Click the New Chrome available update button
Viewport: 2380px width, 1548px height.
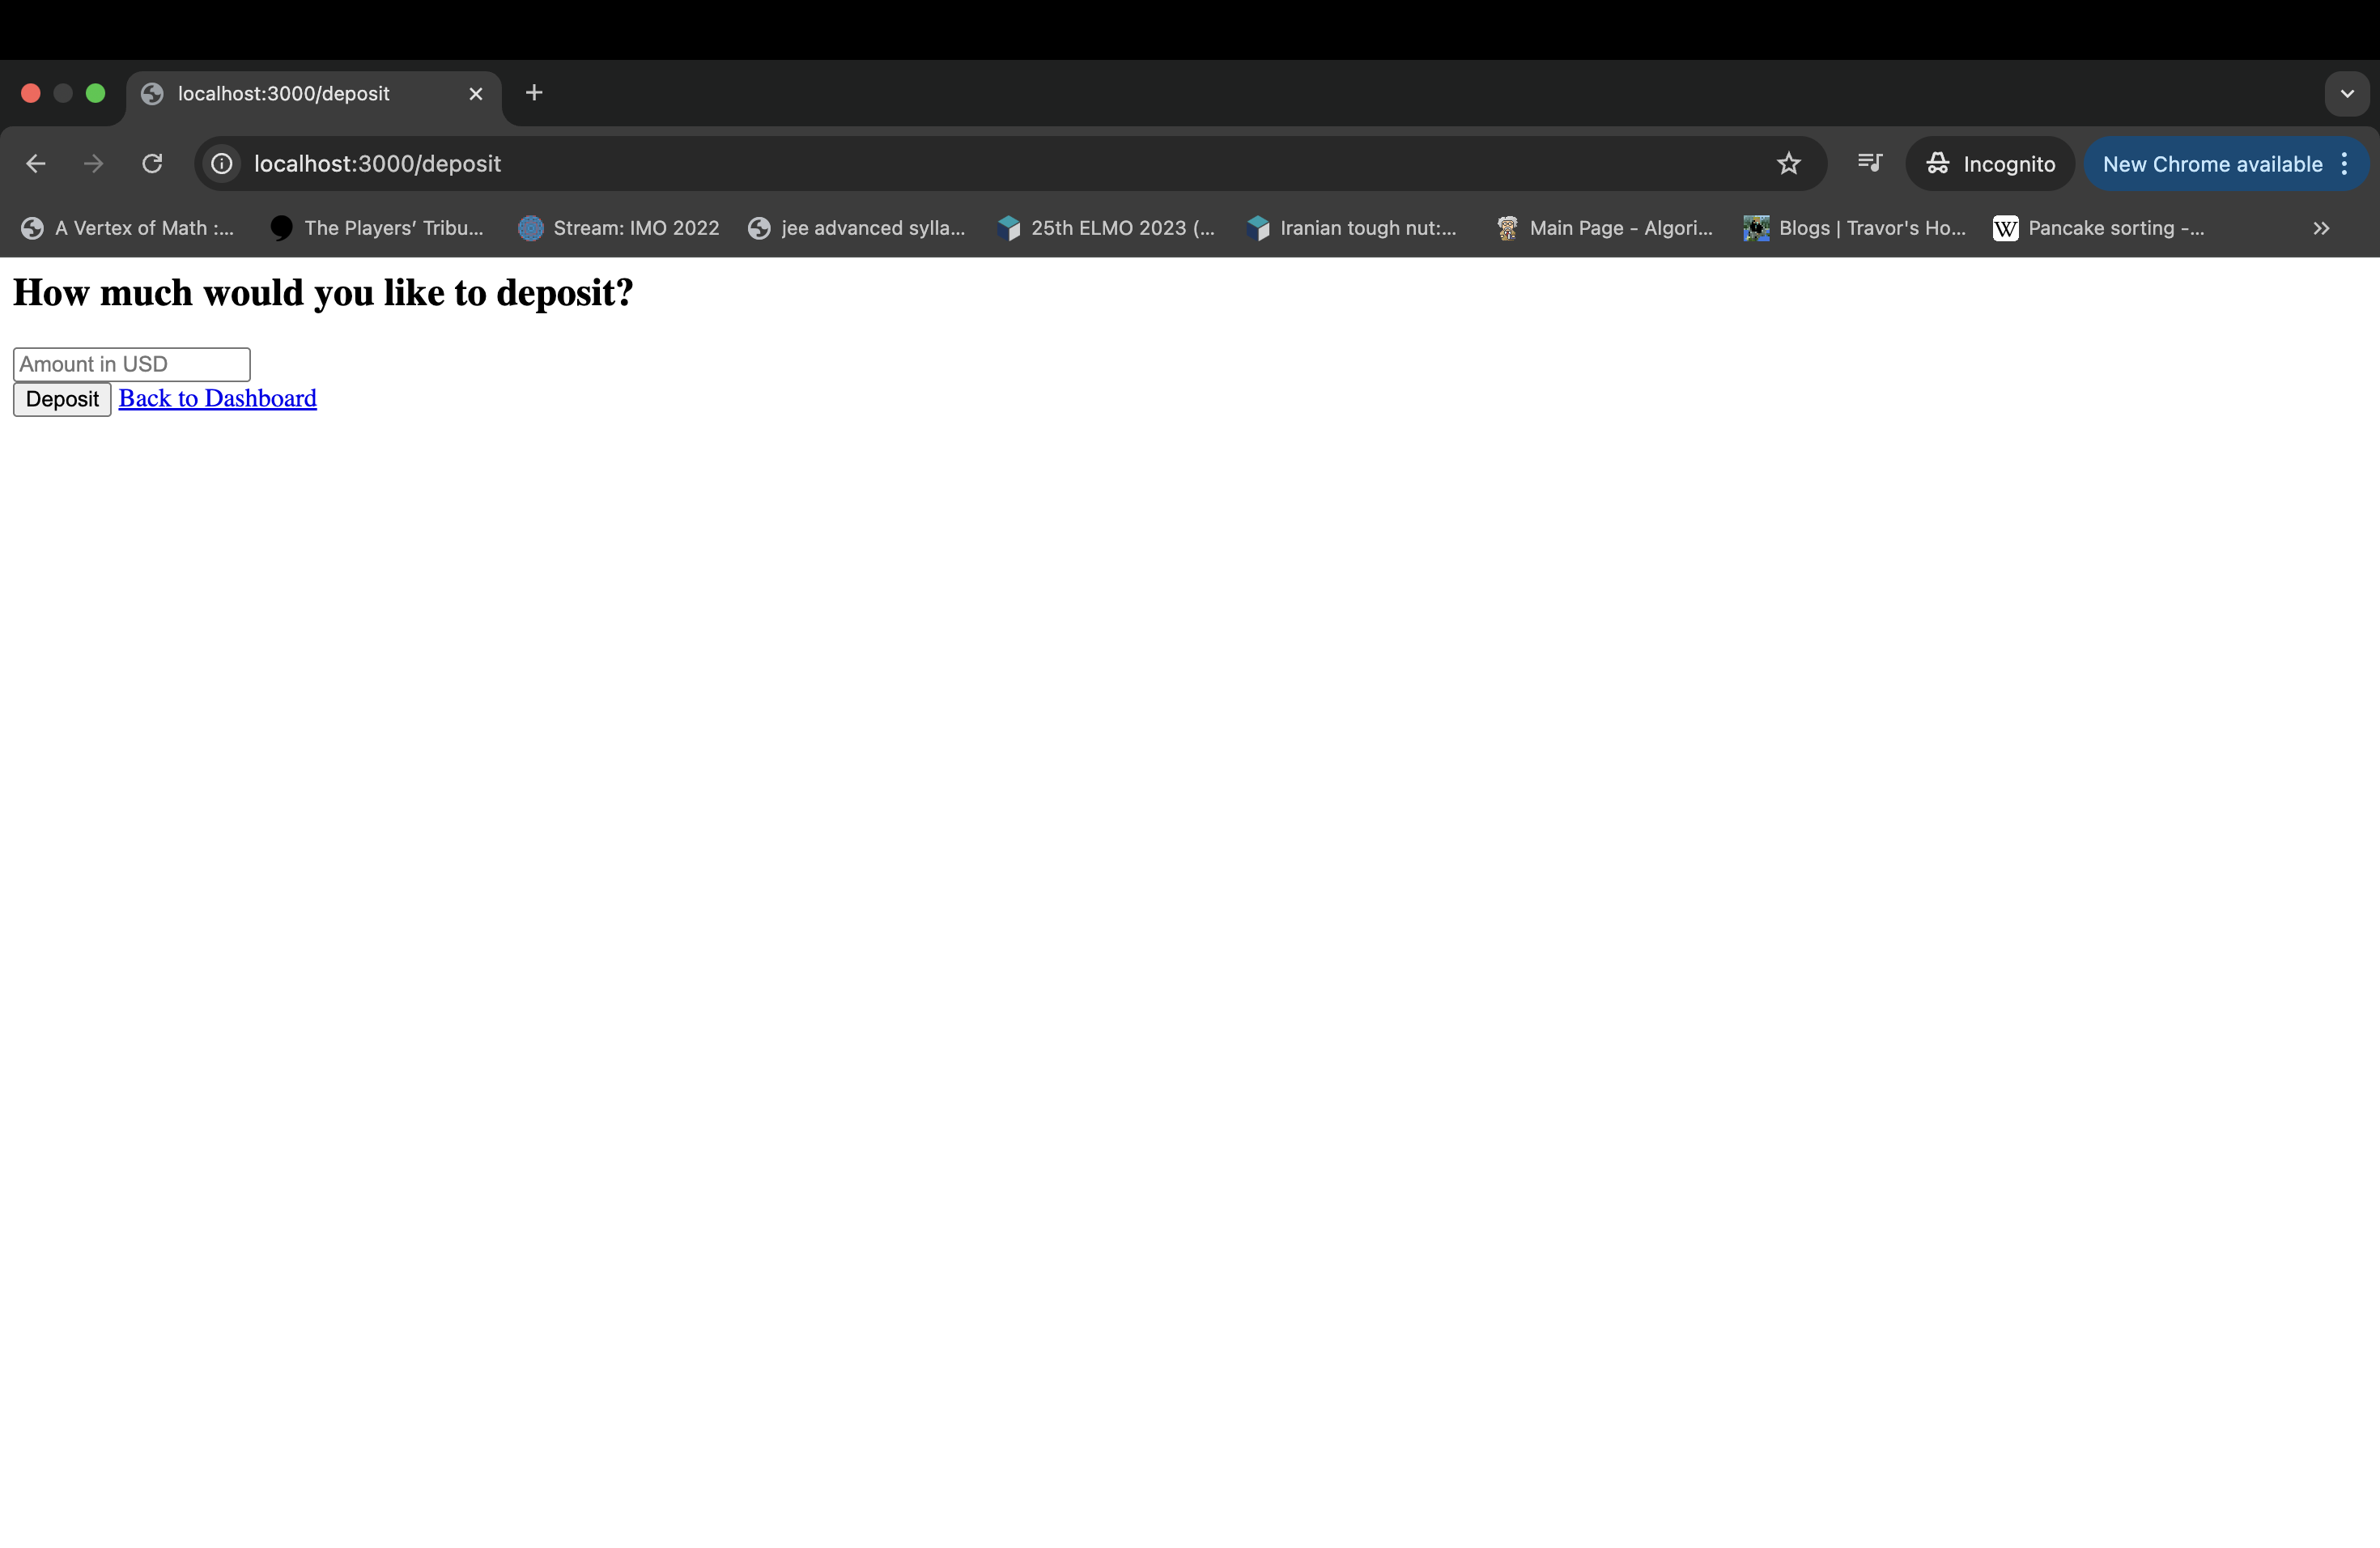(x=2211, y=164)
